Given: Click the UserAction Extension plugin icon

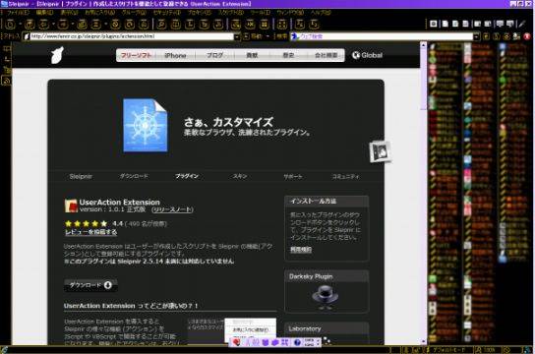Looking at the screenshot, I should tap(71, 206).
